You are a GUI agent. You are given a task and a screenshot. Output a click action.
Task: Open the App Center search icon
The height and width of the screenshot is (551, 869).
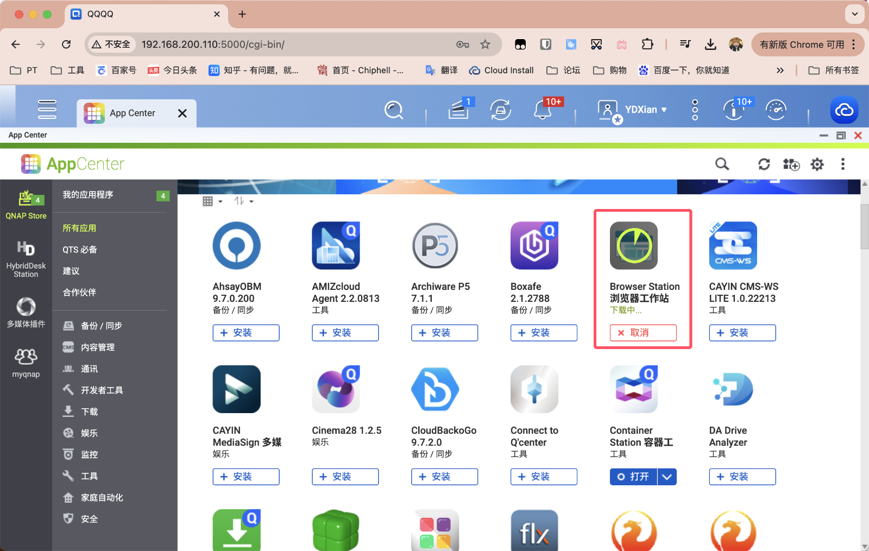point(721,164)
